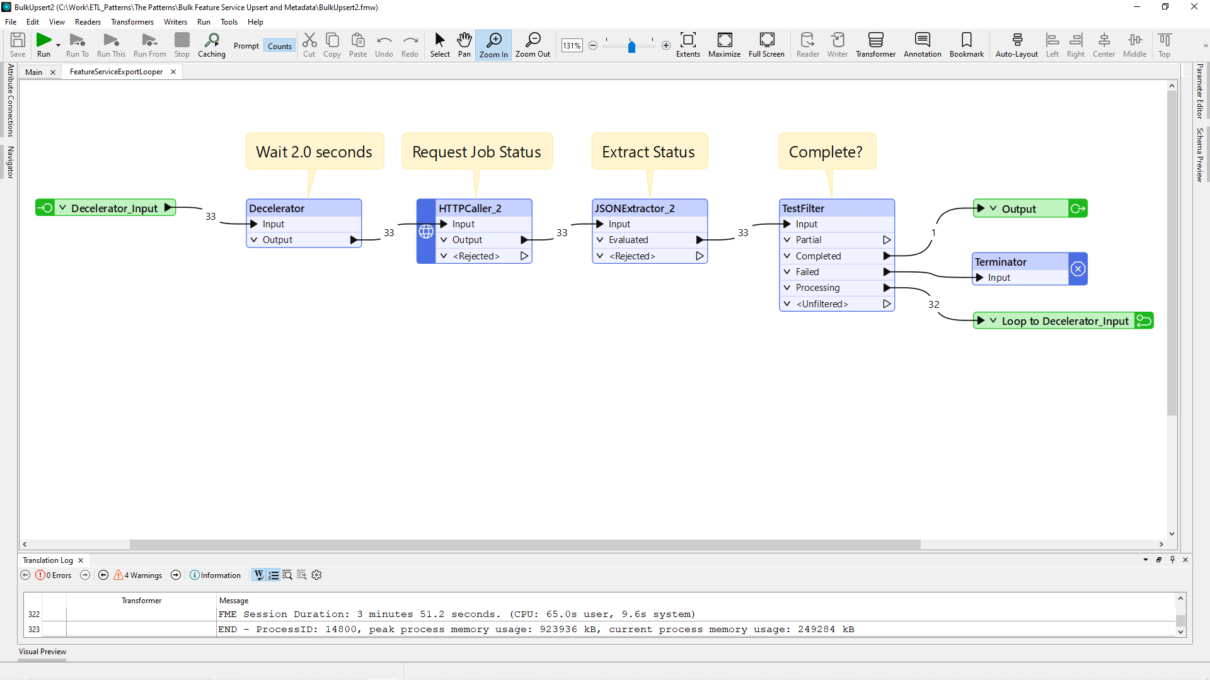Select the Pan tool
Viewport: 1210px width, 680px height.
tap(464, 45)
